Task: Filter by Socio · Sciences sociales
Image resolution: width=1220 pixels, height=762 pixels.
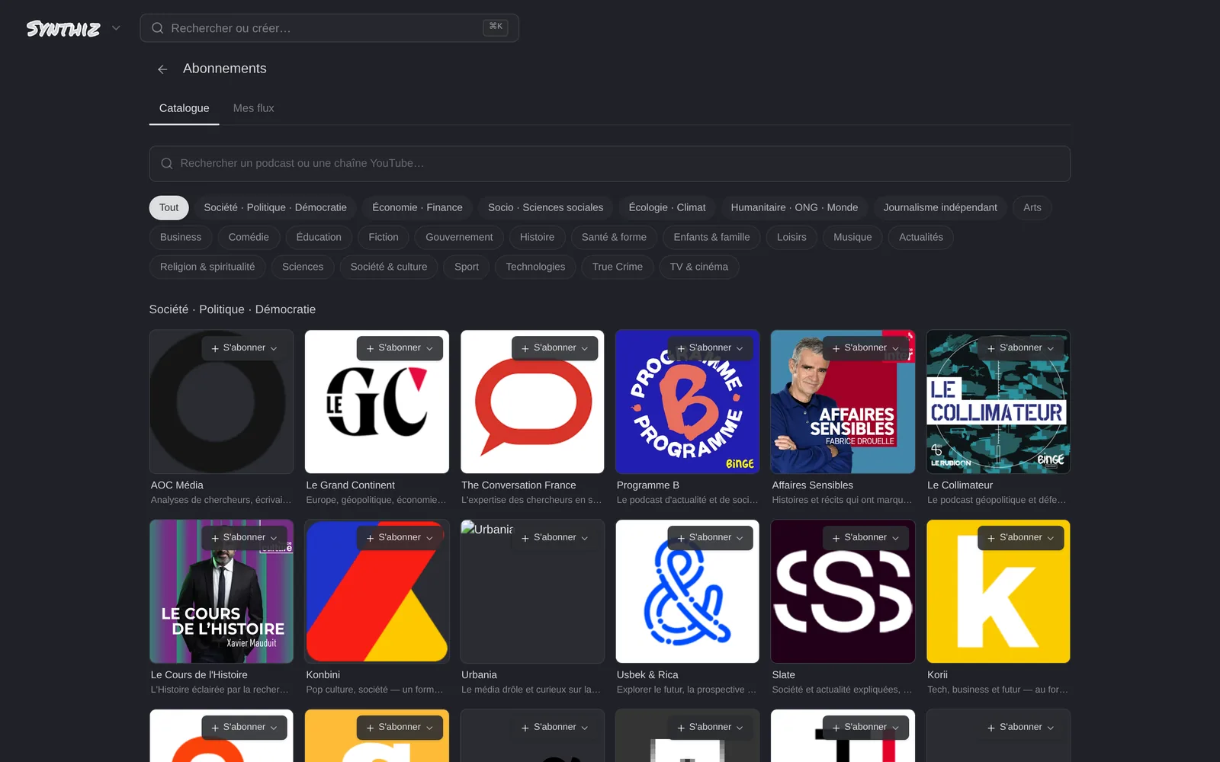Action: pos(545,207)
